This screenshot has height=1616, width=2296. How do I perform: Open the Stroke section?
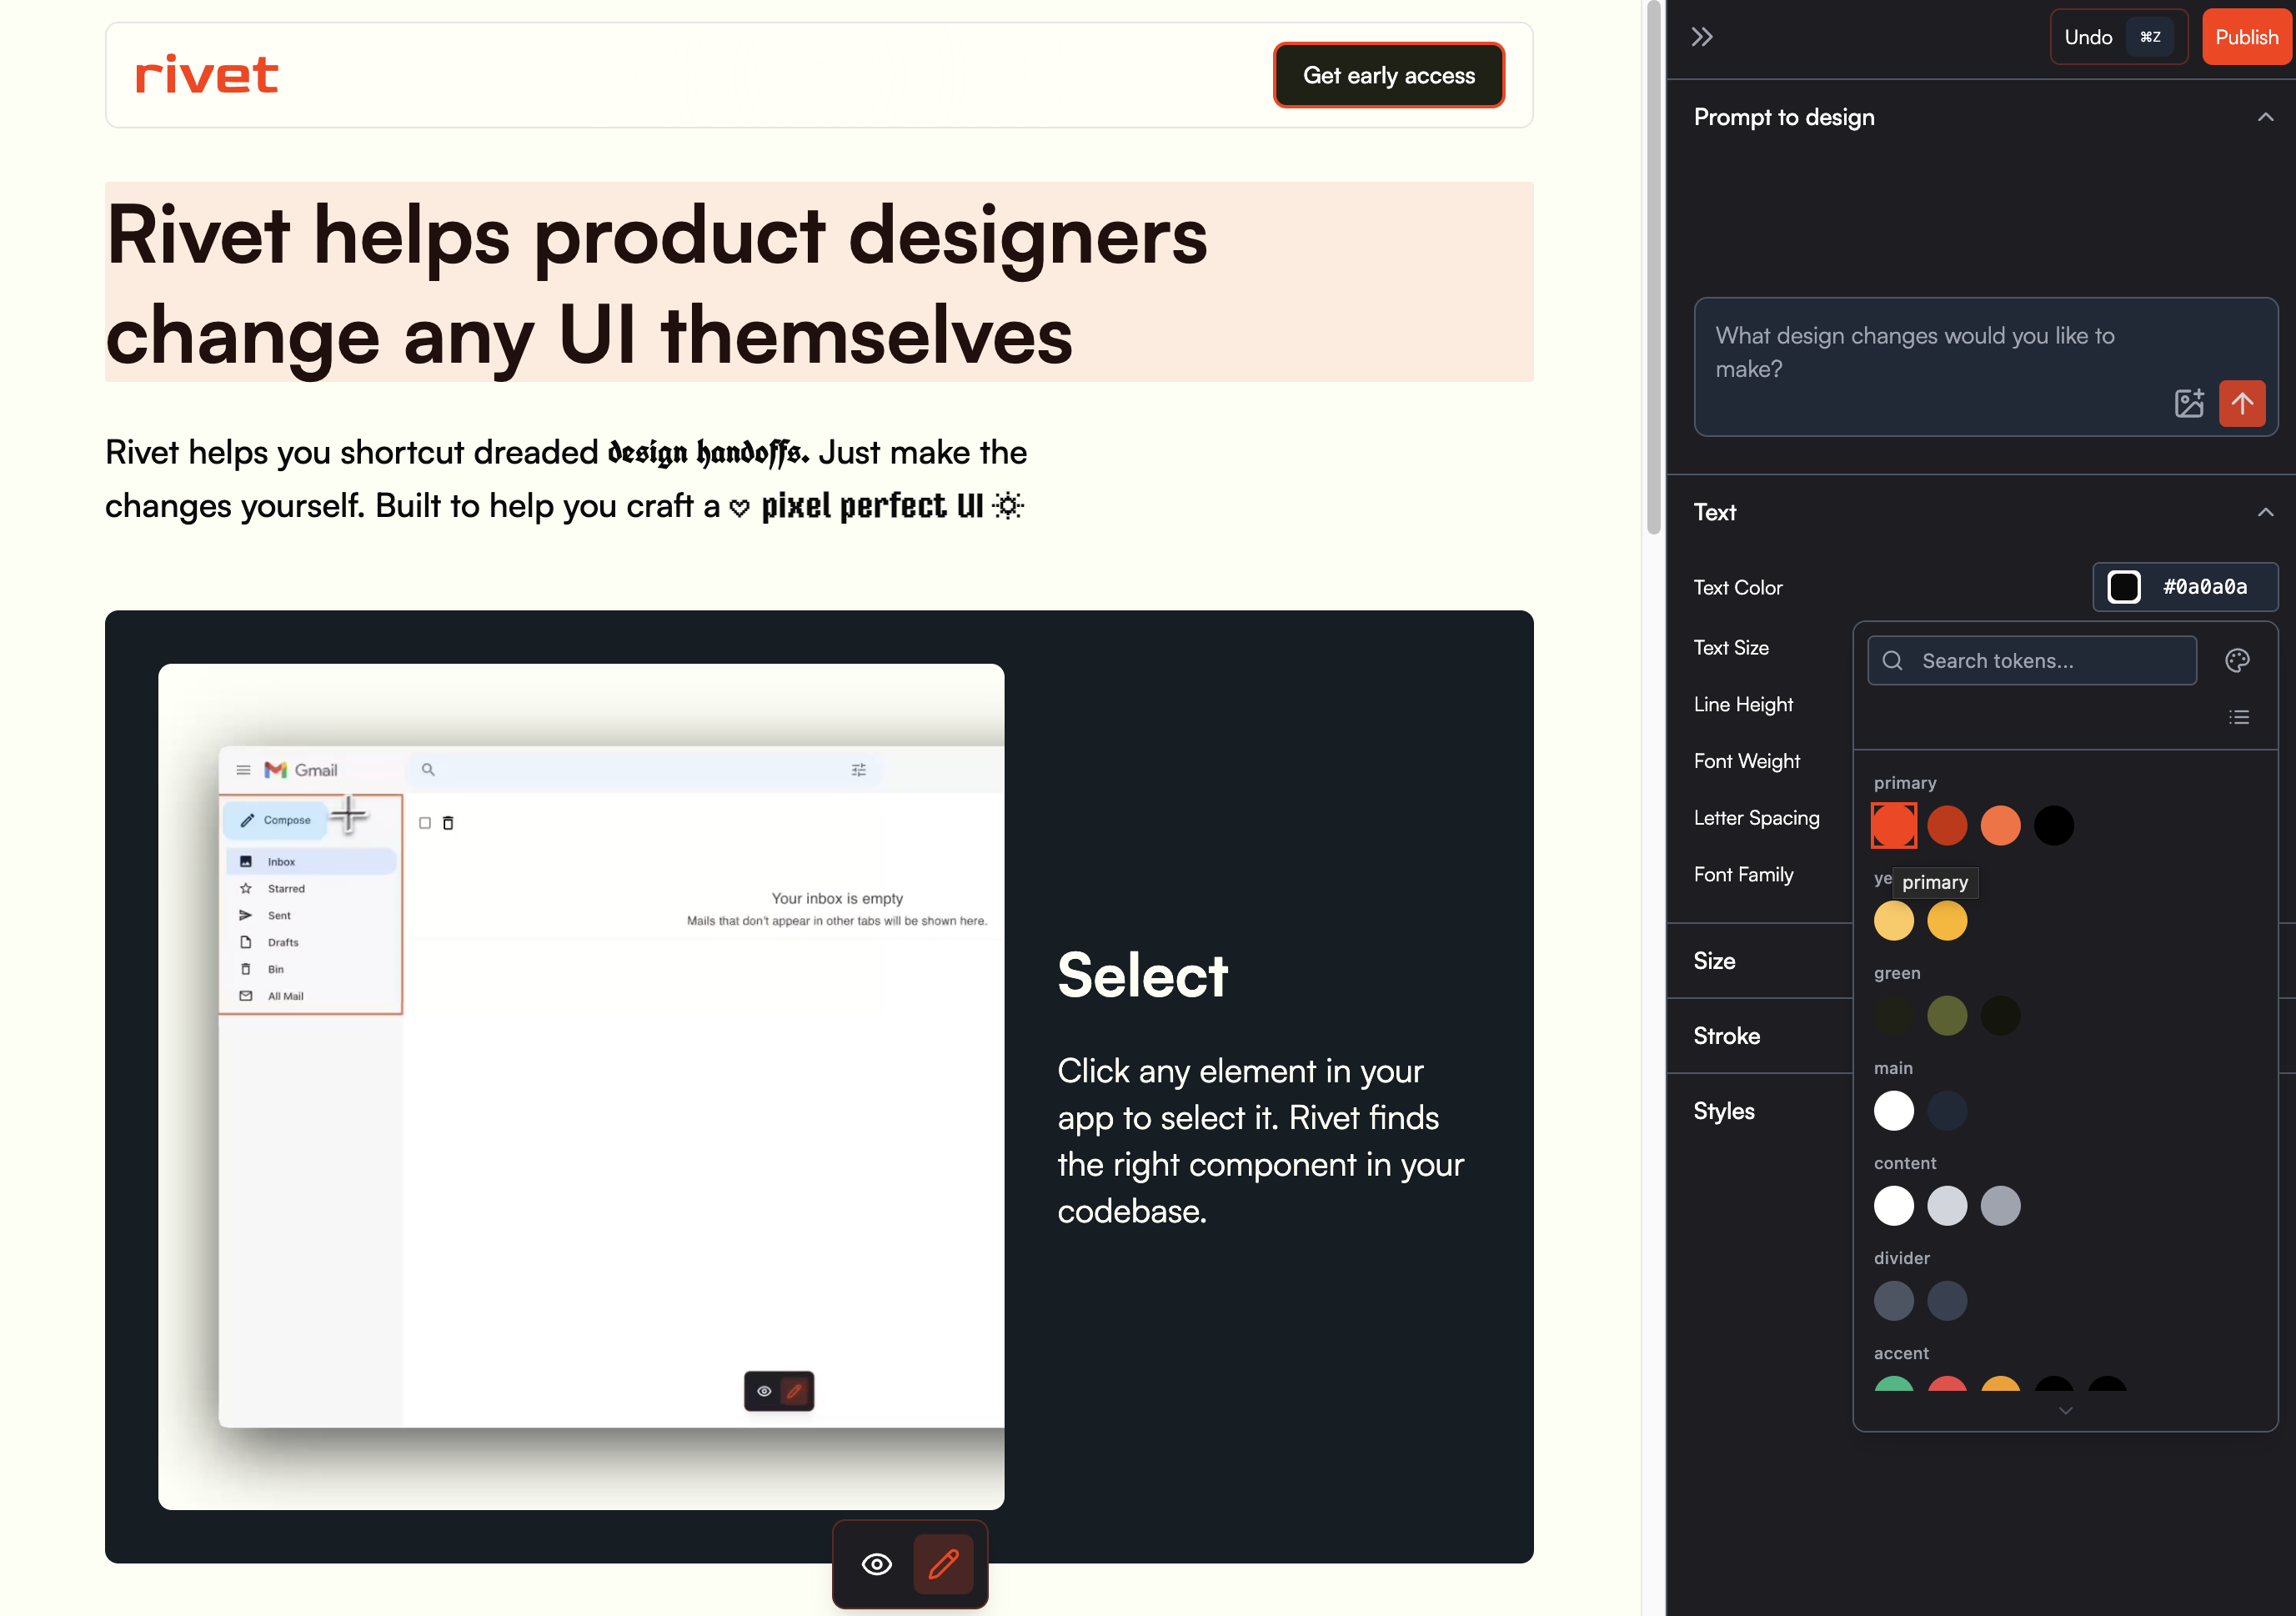point(1727,1036)
